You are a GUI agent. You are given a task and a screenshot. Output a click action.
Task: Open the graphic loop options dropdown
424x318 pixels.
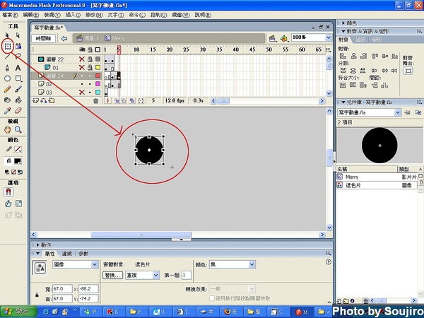click(156, 276)
